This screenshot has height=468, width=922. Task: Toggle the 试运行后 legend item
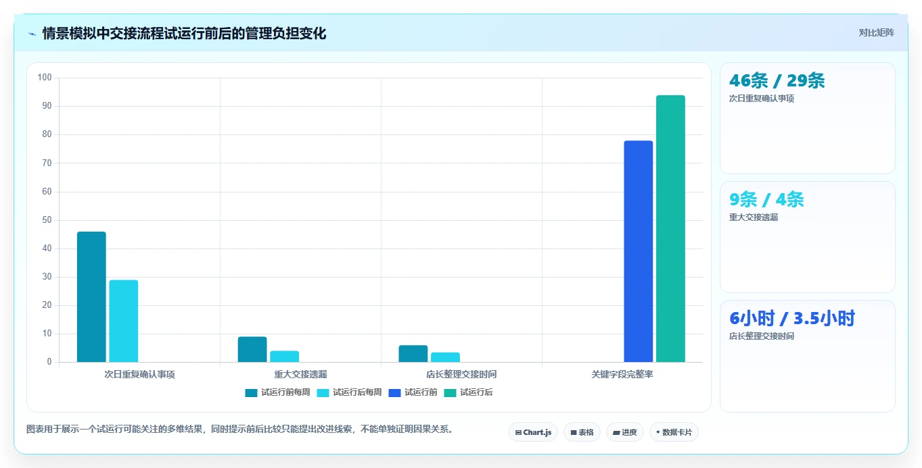click(x=468, y=392)
